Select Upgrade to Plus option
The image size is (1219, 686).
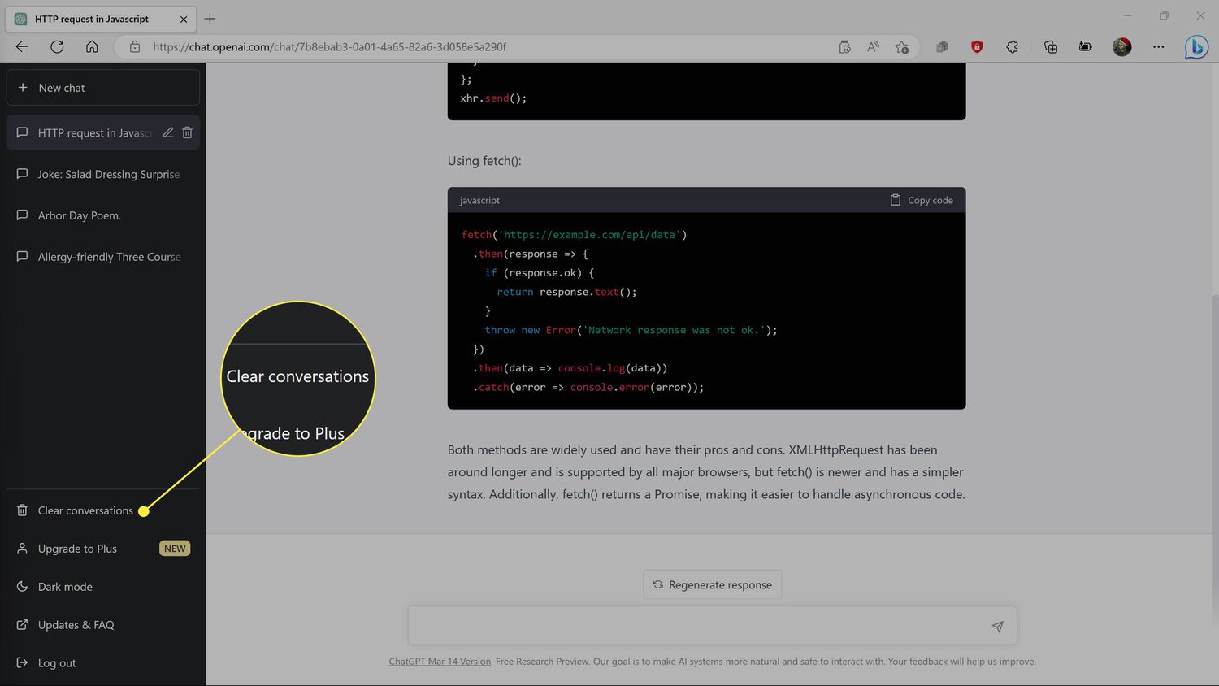click(x=77, y=549)
